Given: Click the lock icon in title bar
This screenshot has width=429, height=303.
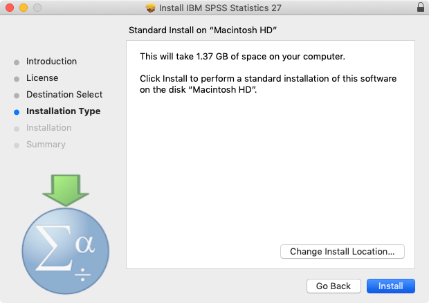Looking at the screenshot, I should click(x=421, y=8).
